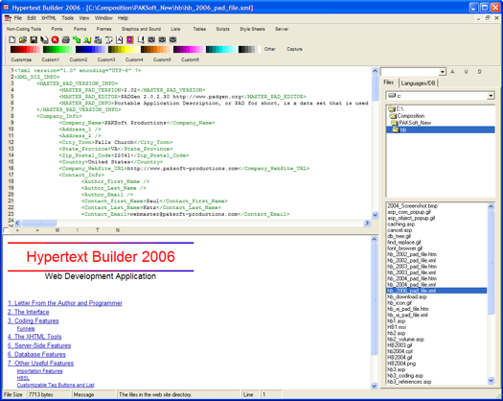This screenshot has width=503, height=401.
Task: Click the file list scrollbar down arrow
Action: [x=491, y=381]
